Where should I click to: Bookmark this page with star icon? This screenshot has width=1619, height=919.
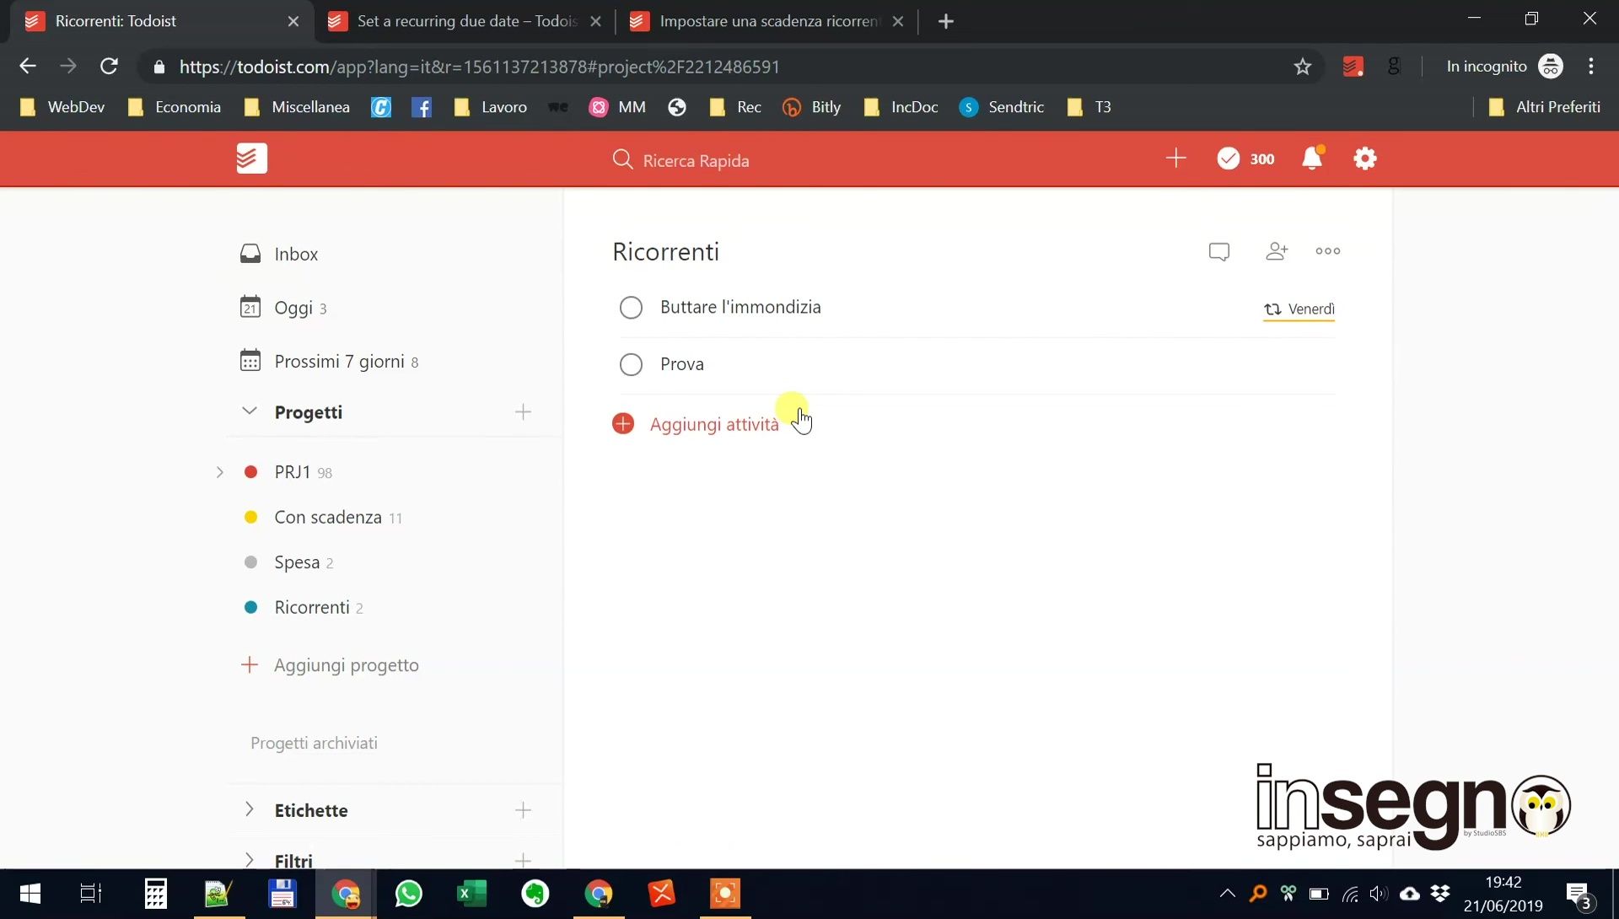click(x=1303, y=67)
